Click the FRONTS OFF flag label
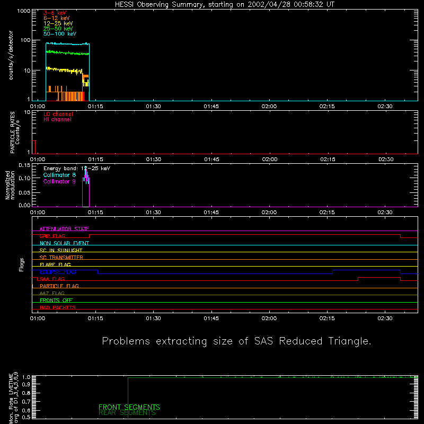This screenshot has width=424, height=424. 56,300
